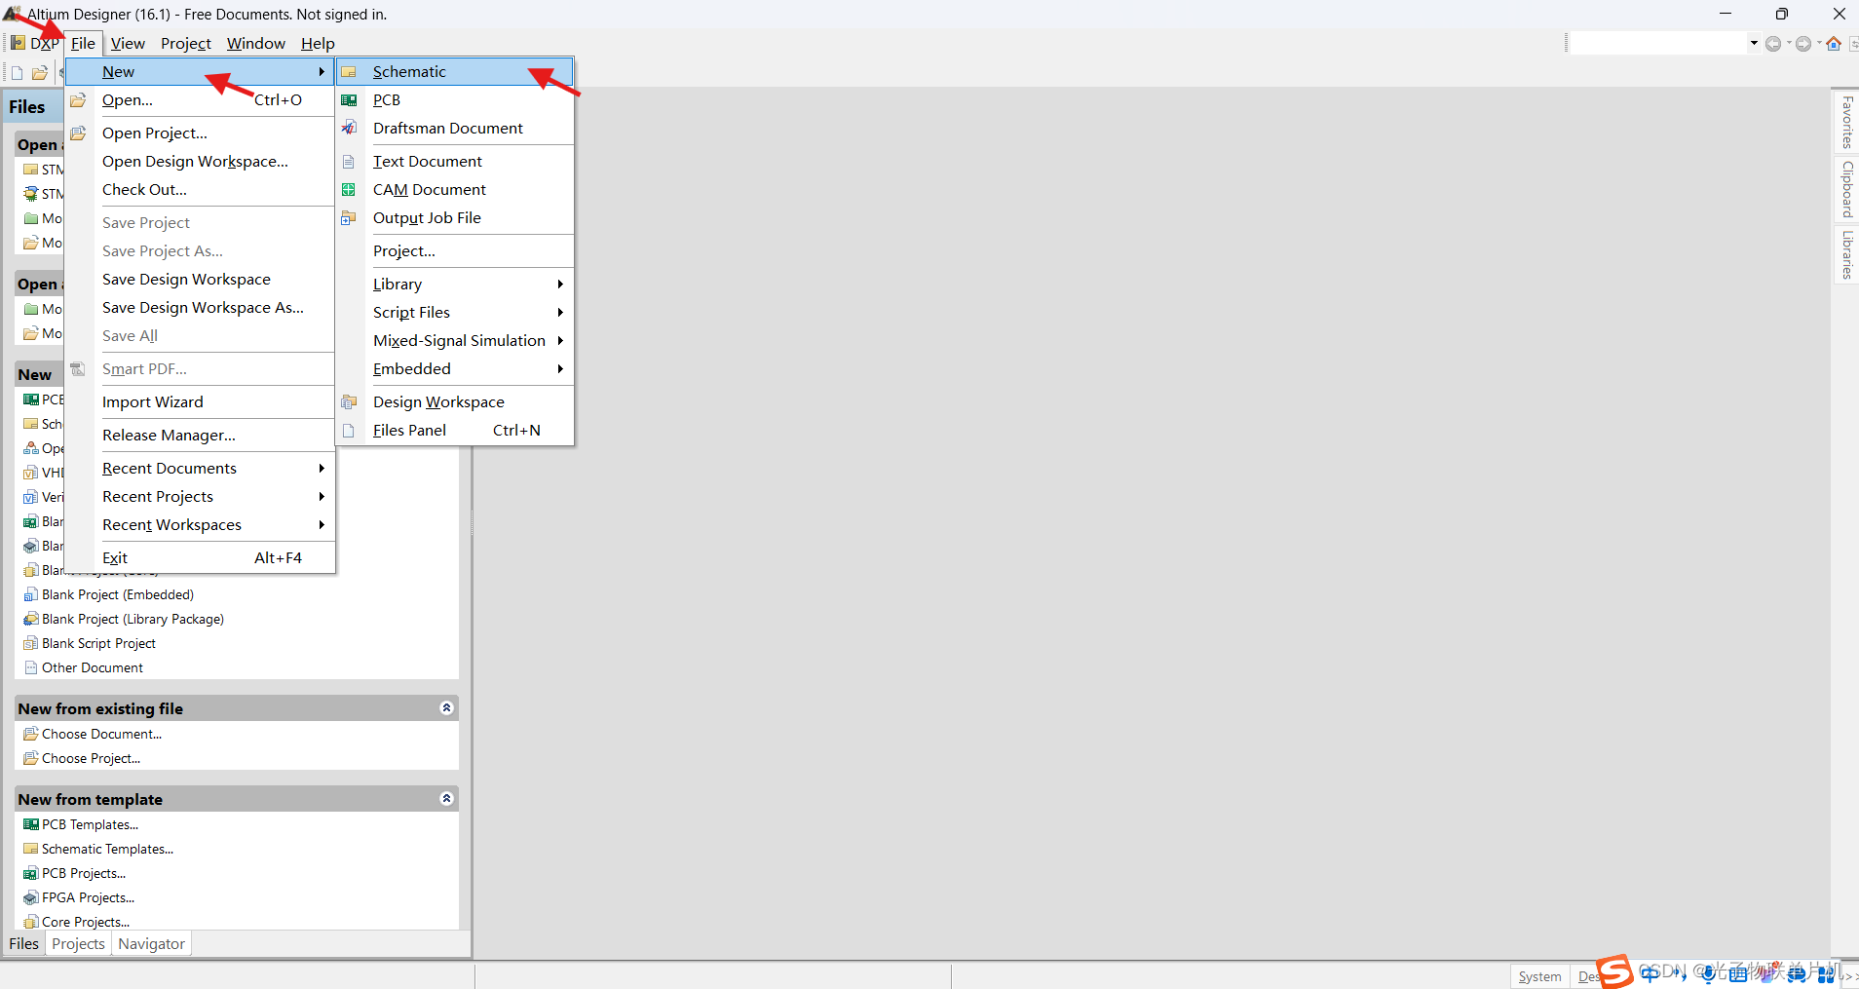Click the Blank Script Project icon

[31, 644]
